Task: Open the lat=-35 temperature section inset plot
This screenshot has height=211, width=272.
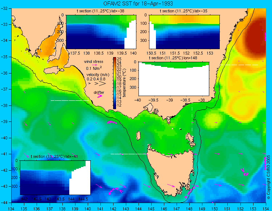Action: click(184, 32)
